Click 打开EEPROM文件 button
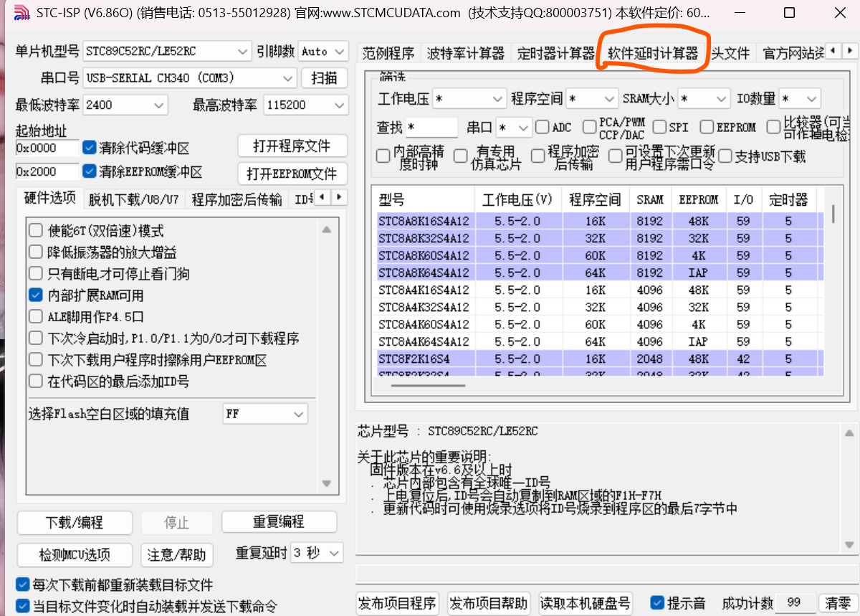 pyautogui.click(x=292, y=174)
